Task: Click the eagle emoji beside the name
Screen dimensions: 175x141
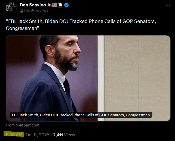Action: [x=60, y=5]
